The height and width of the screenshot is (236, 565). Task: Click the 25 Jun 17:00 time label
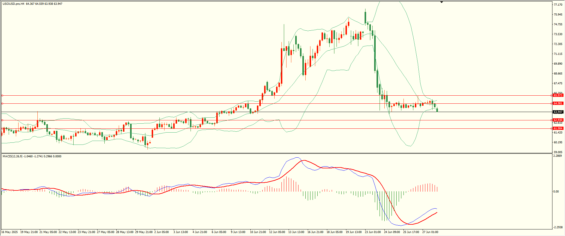click(x=411, y=232)
